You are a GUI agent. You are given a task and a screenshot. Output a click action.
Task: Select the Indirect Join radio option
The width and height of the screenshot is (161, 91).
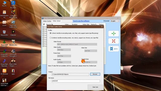click(x=50, y=38)
